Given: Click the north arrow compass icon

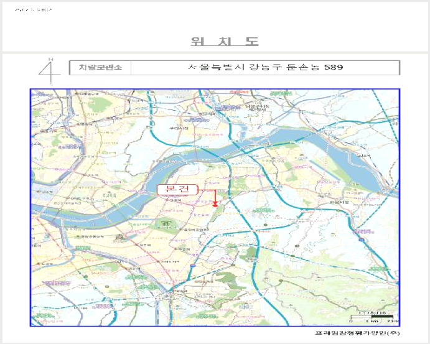Looking at the screenshot, I should click(x=49, y=72).
